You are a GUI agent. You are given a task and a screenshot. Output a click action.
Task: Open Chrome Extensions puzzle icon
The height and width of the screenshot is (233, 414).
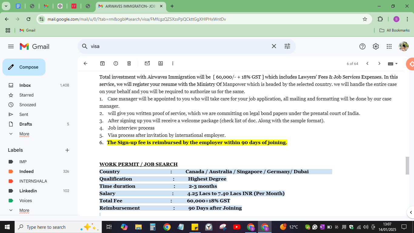point(380,19)
